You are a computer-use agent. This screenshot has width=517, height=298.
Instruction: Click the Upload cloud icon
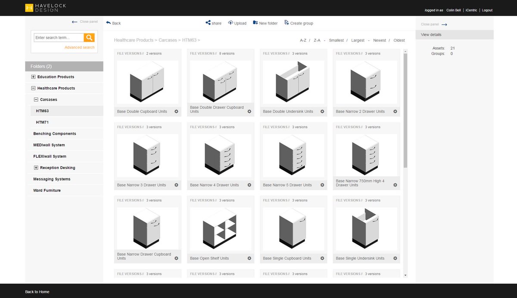pyautogui.click(x=230, y=23)
